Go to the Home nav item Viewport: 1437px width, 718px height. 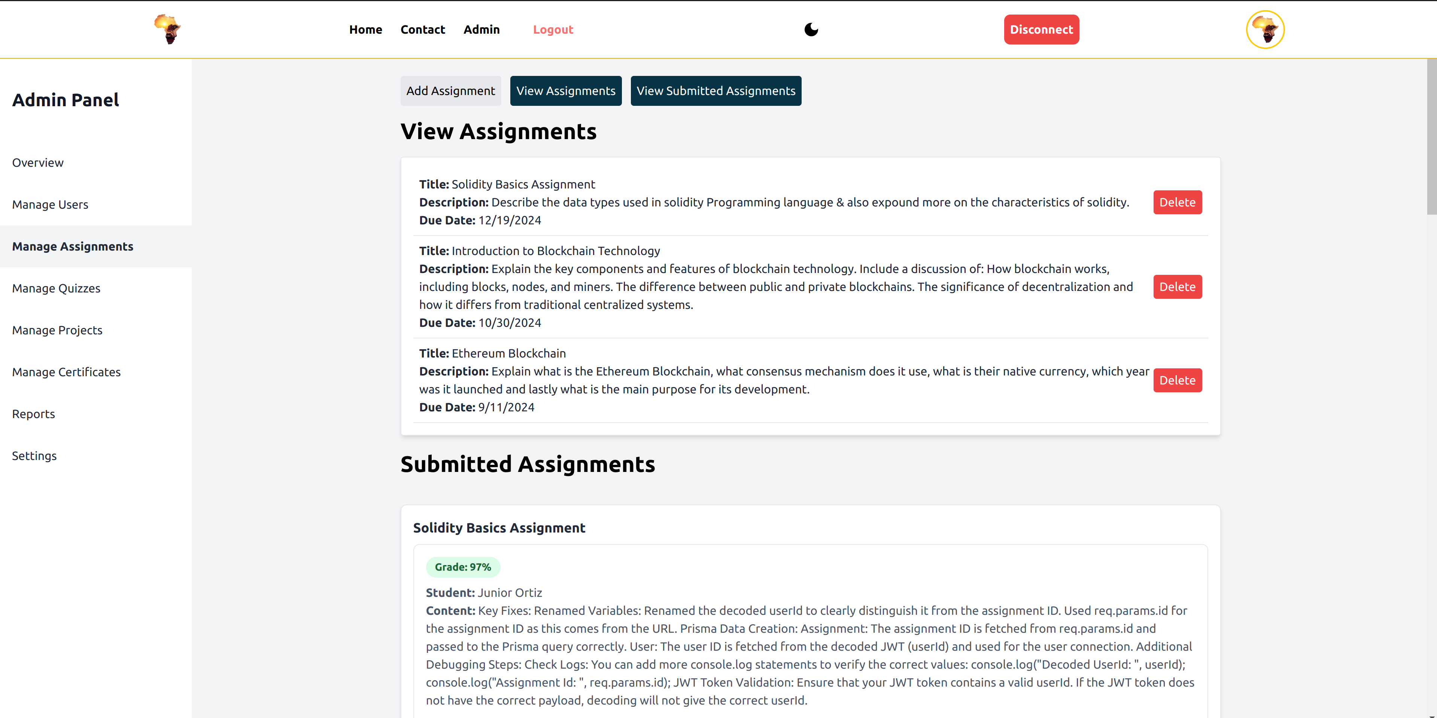[x=365, y=30]
